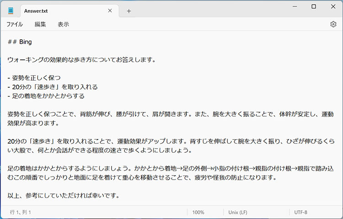Close the Answer.txt tab
Viewport: 343px width, 219px height.
(110, 11)
